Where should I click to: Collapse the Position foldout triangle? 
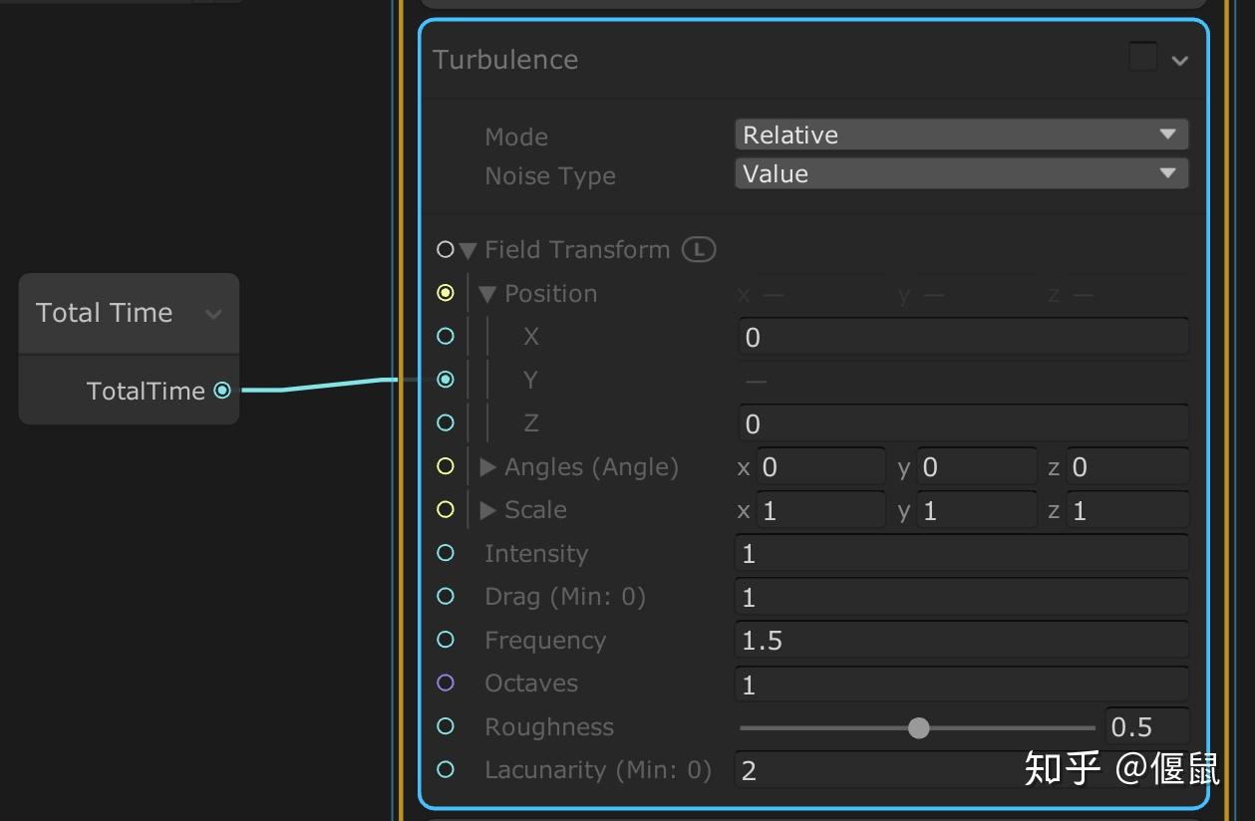[487, 293]
